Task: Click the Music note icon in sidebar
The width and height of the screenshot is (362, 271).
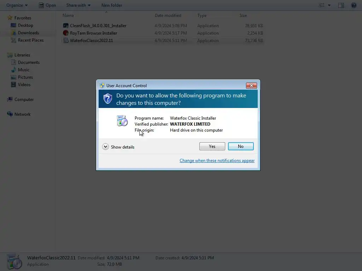Action: (13, 70)
